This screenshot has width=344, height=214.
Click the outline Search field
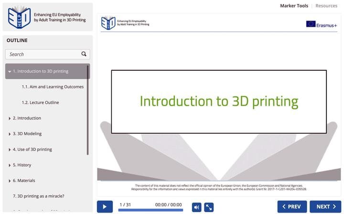(x=43, y=54)
